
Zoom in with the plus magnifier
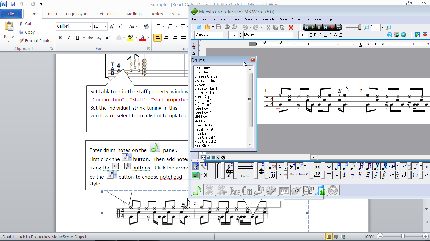coord(388,27)
